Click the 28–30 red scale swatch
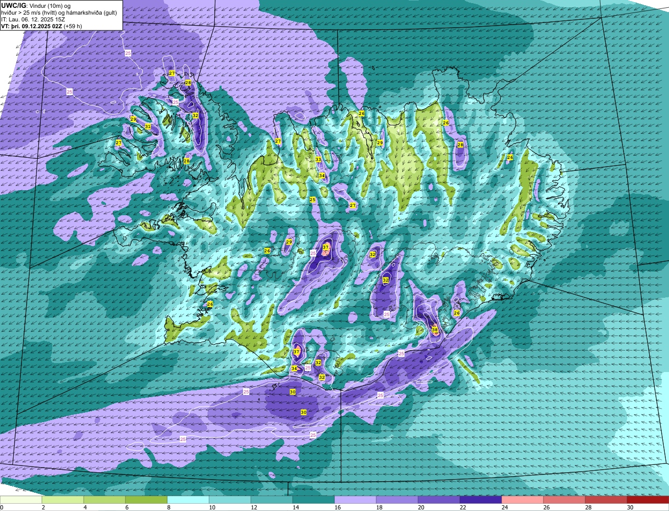The image size is (669, 511). [606, 500]
